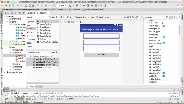Screen dimensions: 184x104
Task: Undo last action with purple arrow
Action: [x=18, y=5]
